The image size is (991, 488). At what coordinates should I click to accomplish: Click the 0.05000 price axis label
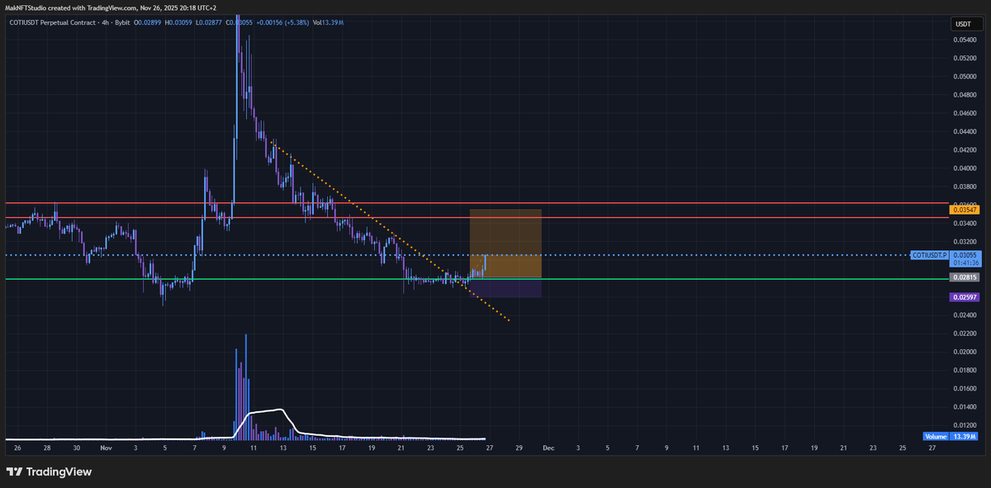point(963,76)
